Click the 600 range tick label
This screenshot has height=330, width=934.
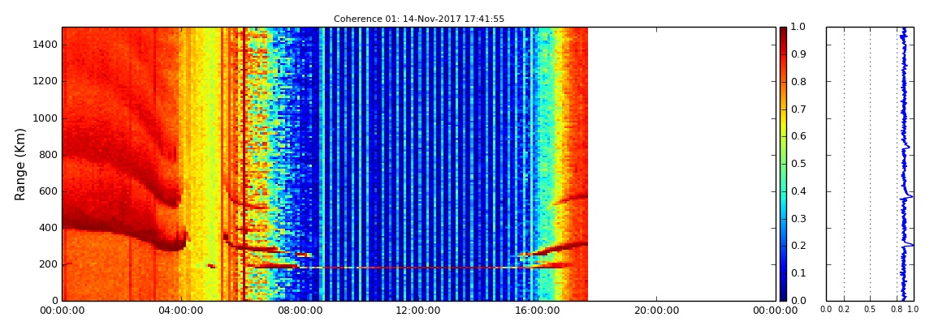click(48, 191)
